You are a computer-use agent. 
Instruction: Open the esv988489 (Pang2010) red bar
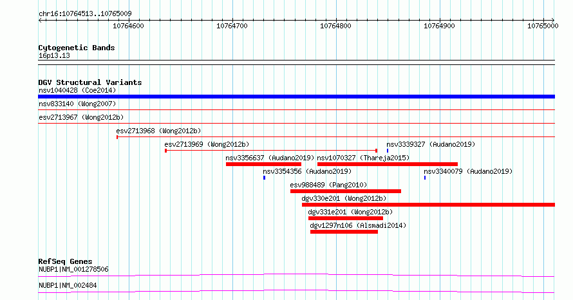pyautogui.click(x=346, y=191)
